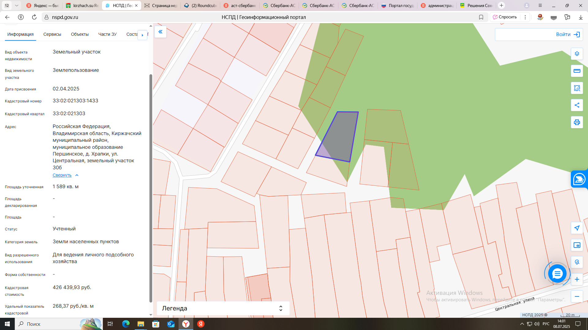The height and width of the screenshot is (330, 588).
Task: Open the Части ЗУ tab
Action: [x=107, y=34]
